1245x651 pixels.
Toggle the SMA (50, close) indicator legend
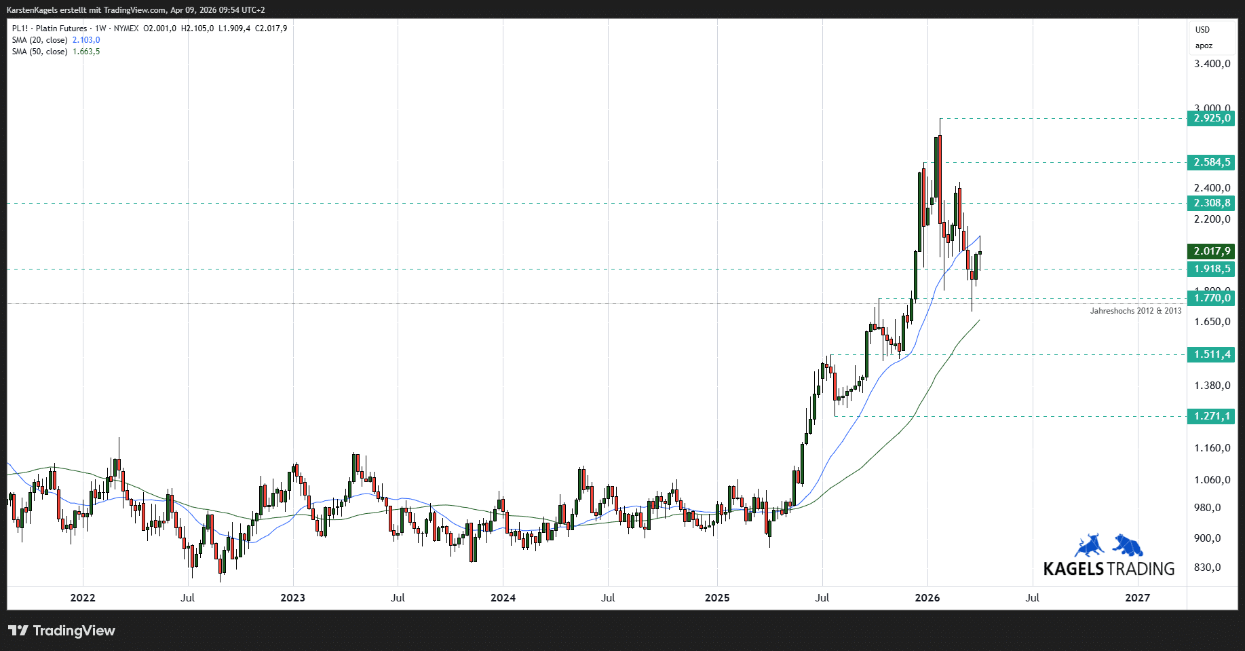point(39,52)
